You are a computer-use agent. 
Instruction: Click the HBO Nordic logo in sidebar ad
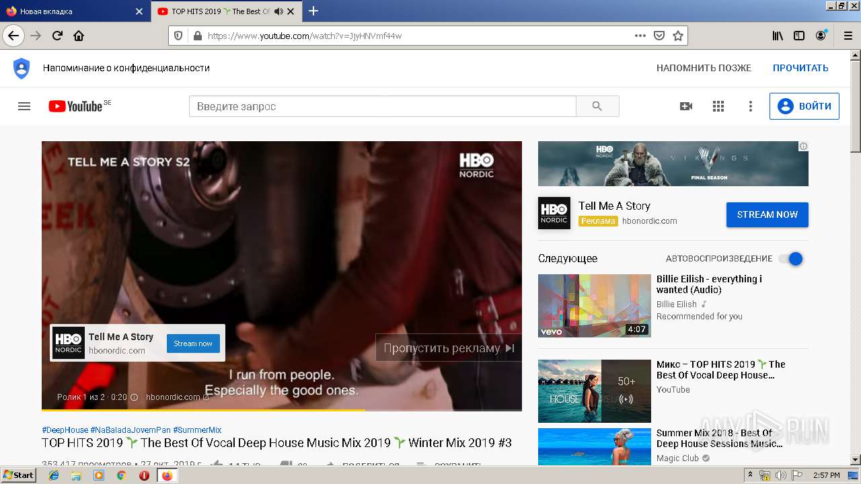coord(554,213)
